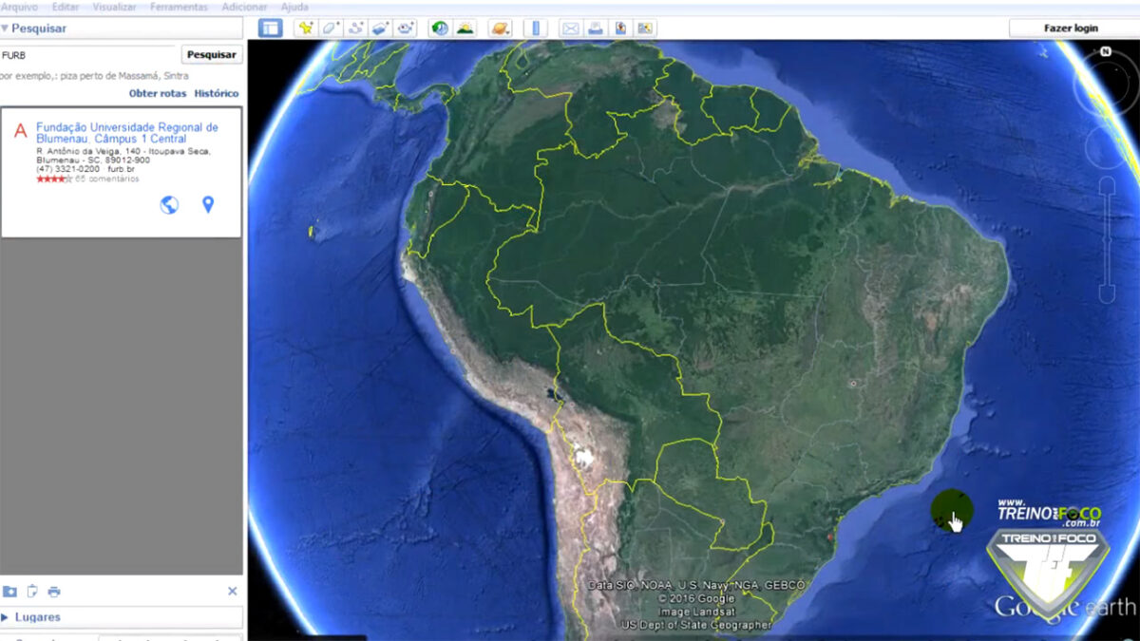Start the Record a Tour tool
Screen dimensions: 1140x641
pyautogui.click(x=408, y=28)
